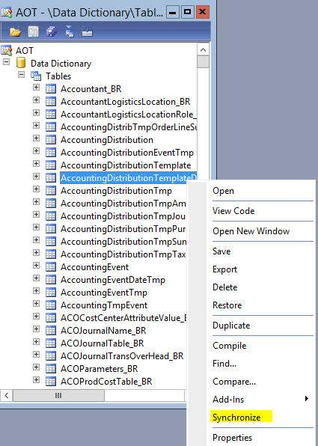Select the AccountingDistributionTemplate tree item
Image resolution: width=318 pixels, height=446 pixels.
click(x=126, y=165)
